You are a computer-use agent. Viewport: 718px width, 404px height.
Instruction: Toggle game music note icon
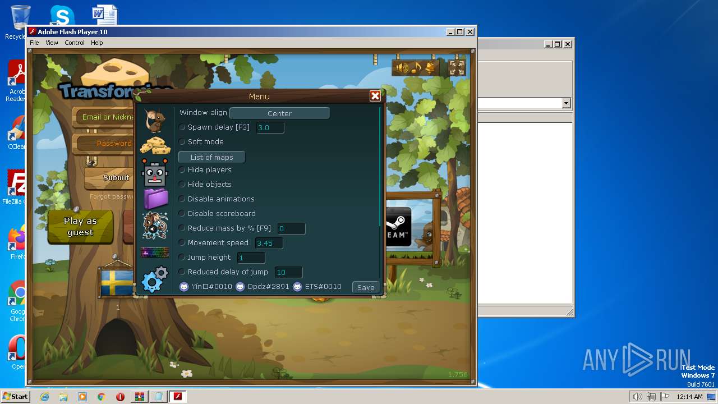416,68
